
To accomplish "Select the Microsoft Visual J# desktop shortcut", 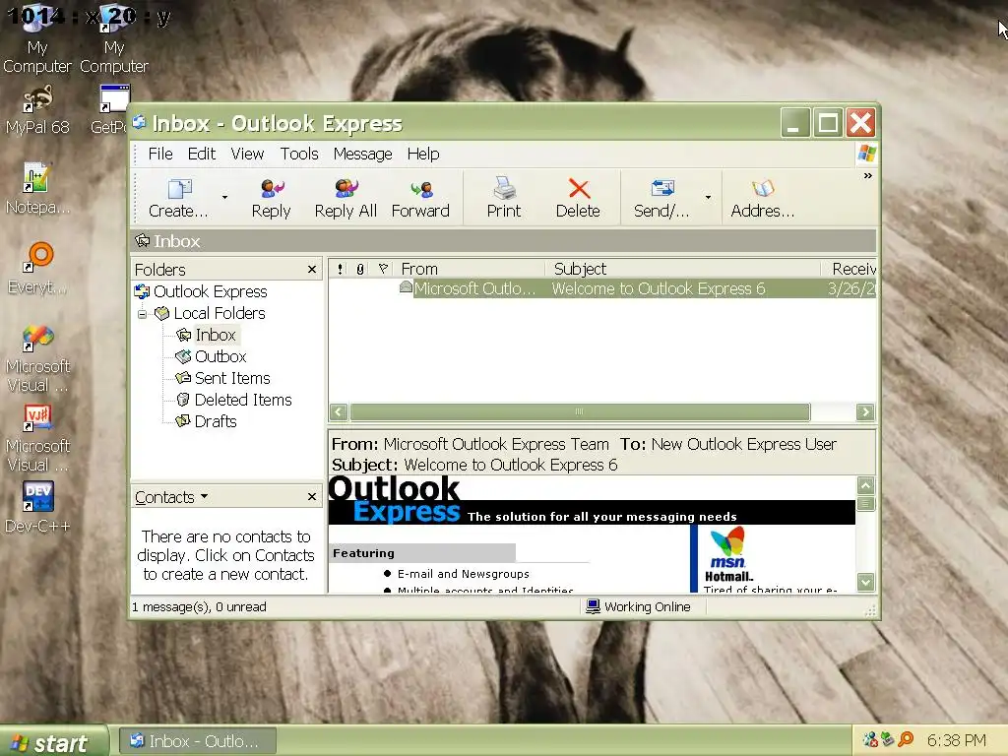I will [37, 438].
